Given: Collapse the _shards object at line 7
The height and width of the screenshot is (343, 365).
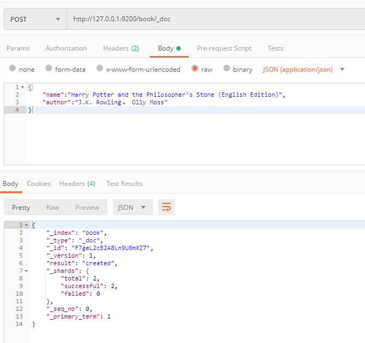Looking at the screenshot, I should click(x=27, y=271).
